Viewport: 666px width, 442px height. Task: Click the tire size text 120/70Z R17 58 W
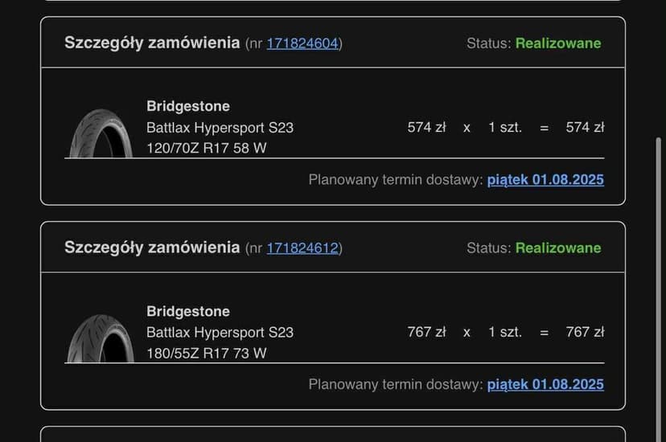coord(207,148)
